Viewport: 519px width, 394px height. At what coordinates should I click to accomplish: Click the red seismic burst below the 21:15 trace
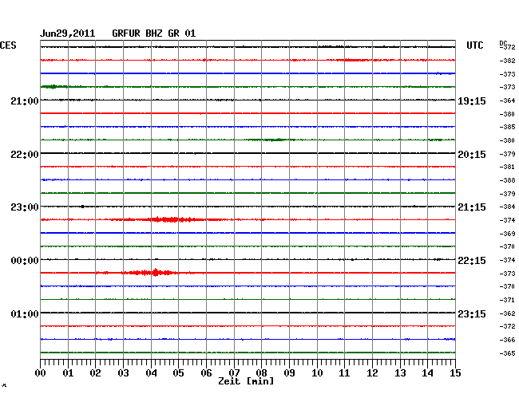[172, 219]
